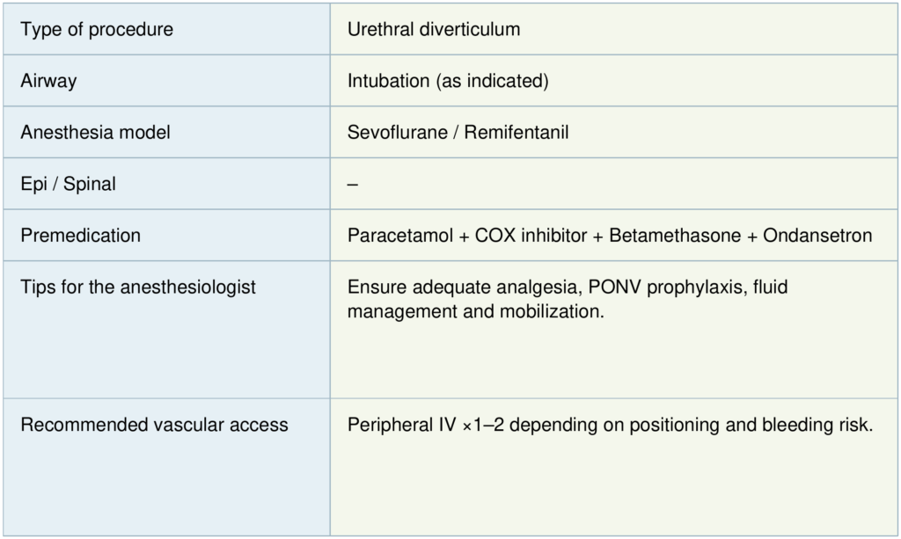Click the 'Airway' row label
Screen dimensions: 901x539
tap(48, 81)
